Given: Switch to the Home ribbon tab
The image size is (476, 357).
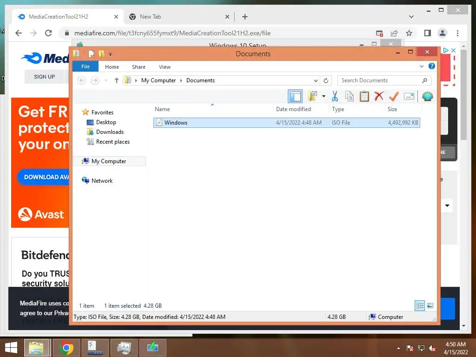Looking at the screenshot, I should pos(112,67).
